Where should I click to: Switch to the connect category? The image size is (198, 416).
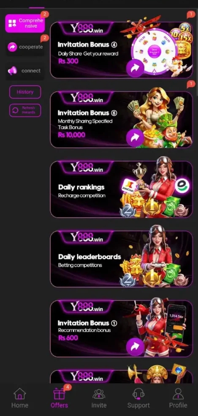point(25,71)
